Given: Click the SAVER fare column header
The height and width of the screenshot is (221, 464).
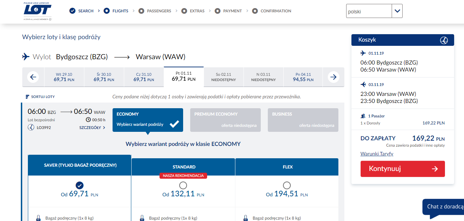Looking at the screenshot, I should click(80, 165).
